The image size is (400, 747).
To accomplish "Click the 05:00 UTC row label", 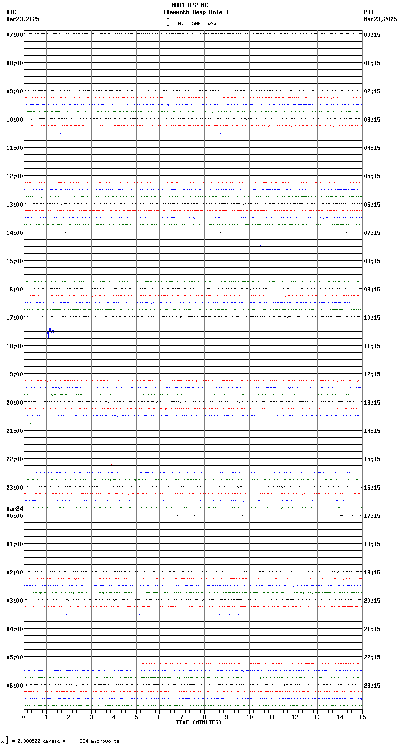I will pyautogui.click(x=15, y=657).
